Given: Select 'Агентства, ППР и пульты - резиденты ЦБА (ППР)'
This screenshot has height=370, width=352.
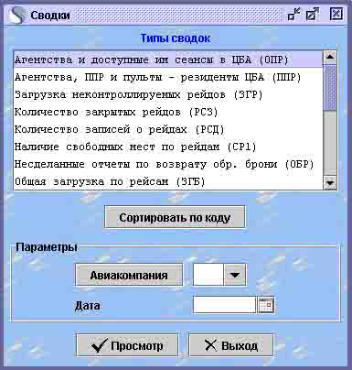Looking at the screenshot, I should coord(168,77).
